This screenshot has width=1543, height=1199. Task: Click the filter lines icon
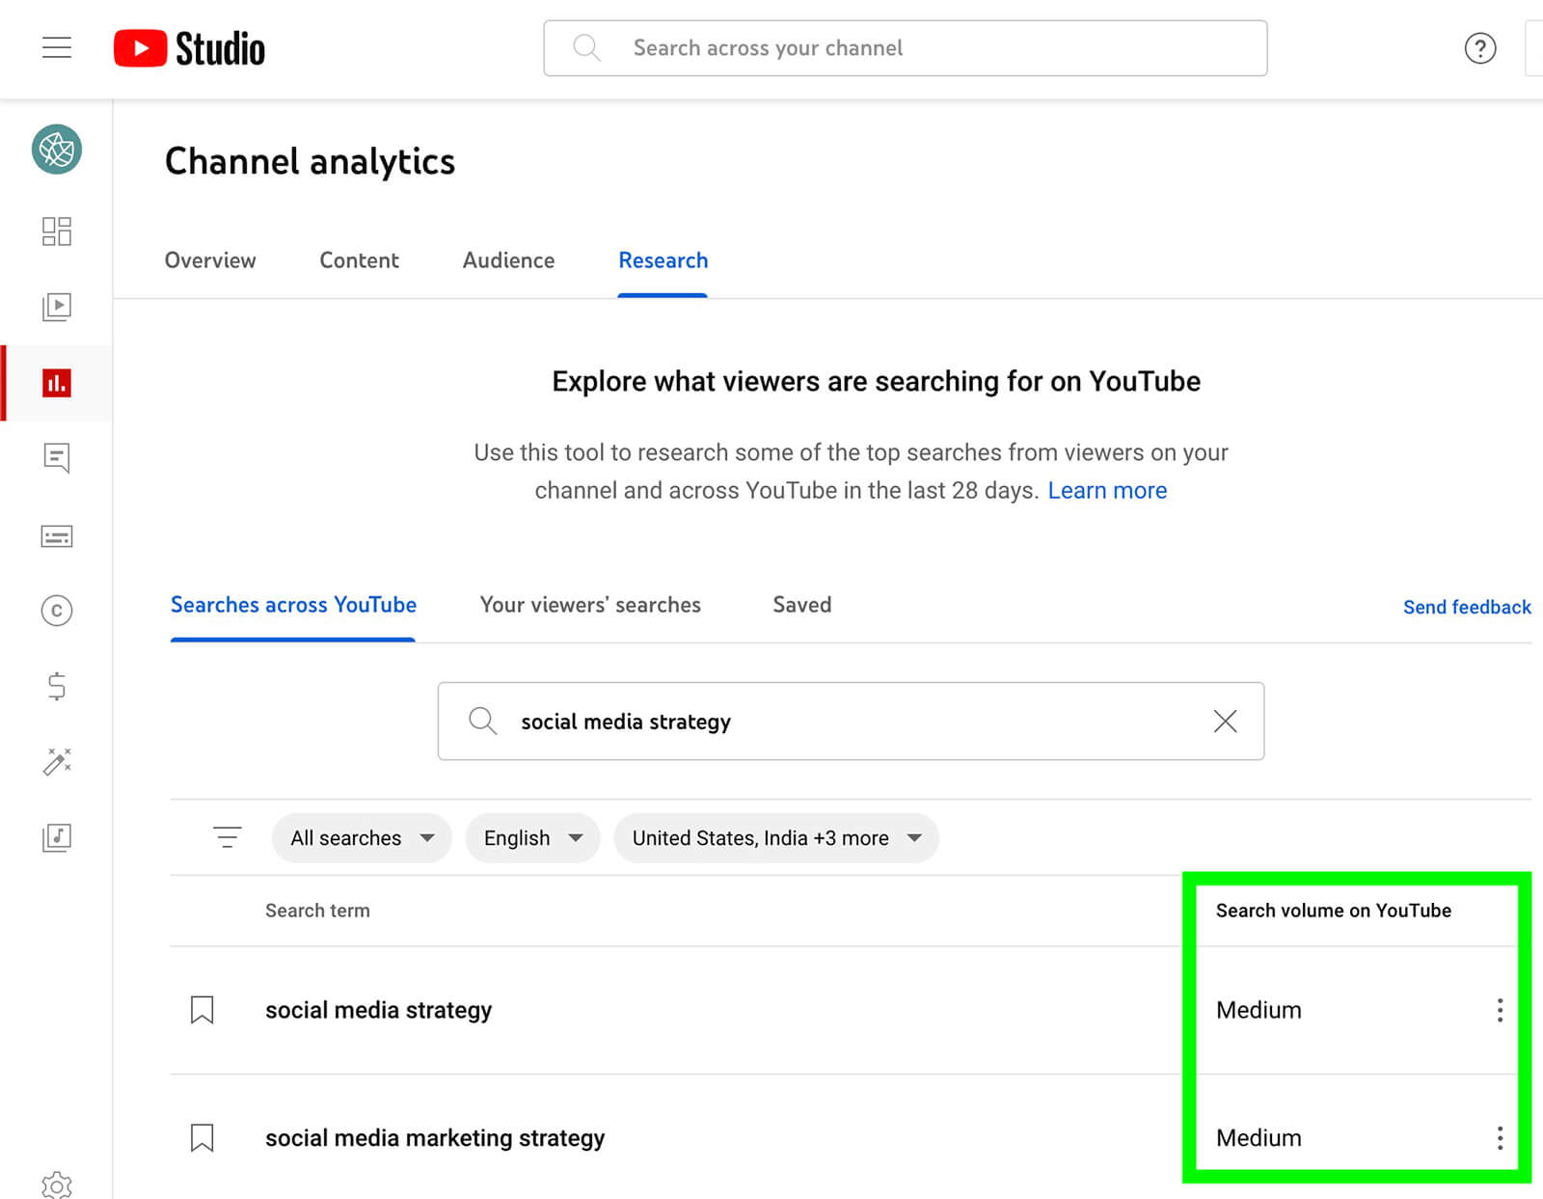tap(228, 837)
